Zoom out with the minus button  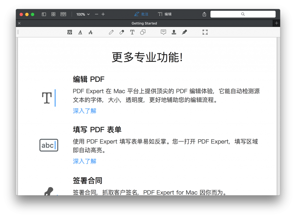coord(97,14)
